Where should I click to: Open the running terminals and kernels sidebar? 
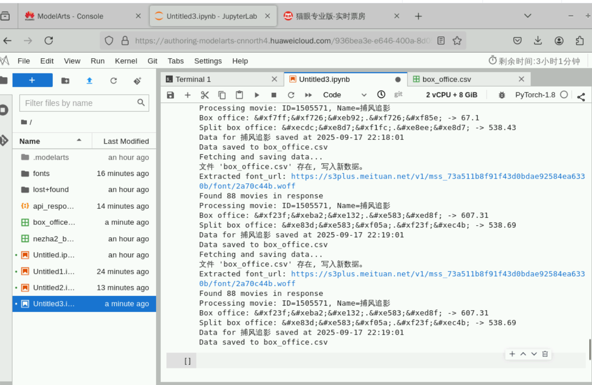tap(4, 110)
